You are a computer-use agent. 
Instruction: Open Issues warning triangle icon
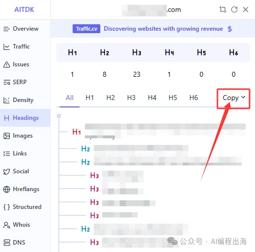pyautogui.click(x=6, y=64)
